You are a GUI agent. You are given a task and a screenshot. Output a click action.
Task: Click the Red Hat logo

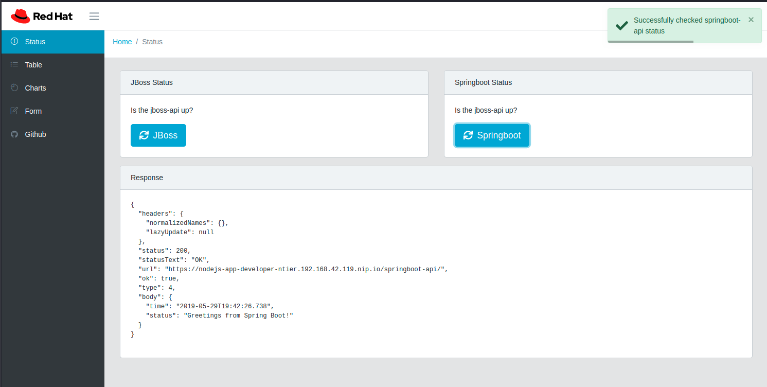click(42, 16)
